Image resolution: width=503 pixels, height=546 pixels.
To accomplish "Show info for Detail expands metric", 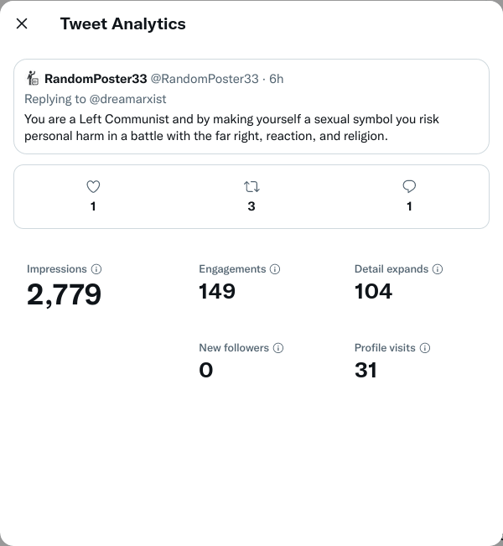I will click(x=438, y=269).
